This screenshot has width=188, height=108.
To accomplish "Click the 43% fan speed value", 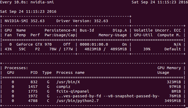I will [8, 49].
